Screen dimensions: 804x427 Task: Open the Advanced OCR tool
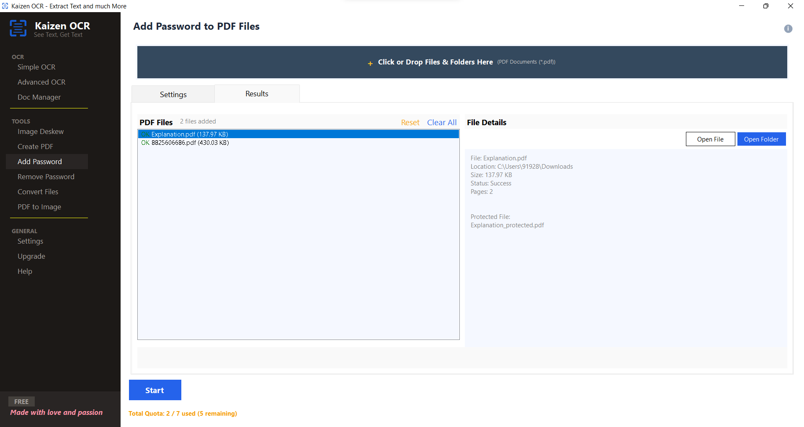pyautogui.click(x=41, y=82)
